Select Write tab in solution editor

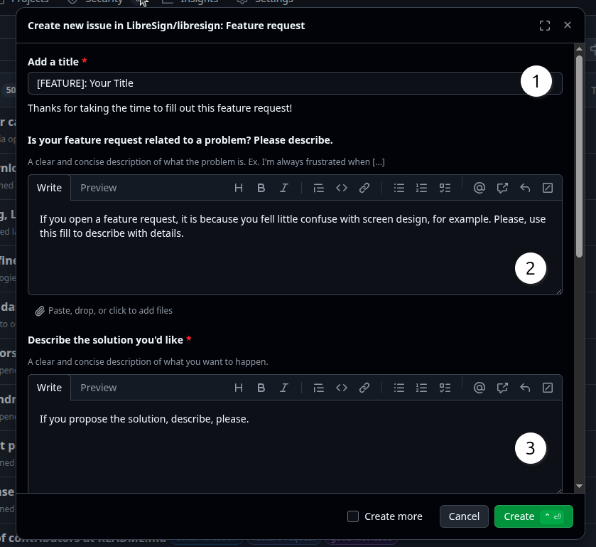50,388
